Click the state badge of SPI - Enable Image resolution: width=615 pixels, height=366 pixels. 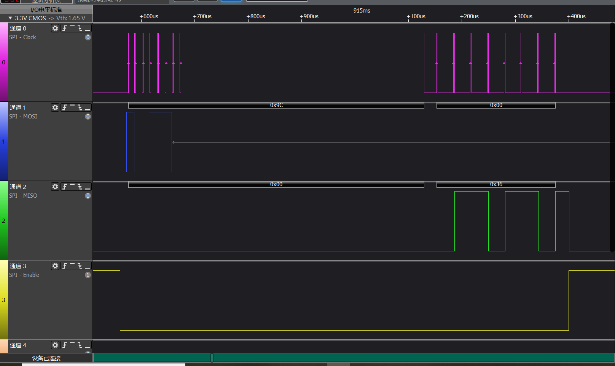point(88,275)
